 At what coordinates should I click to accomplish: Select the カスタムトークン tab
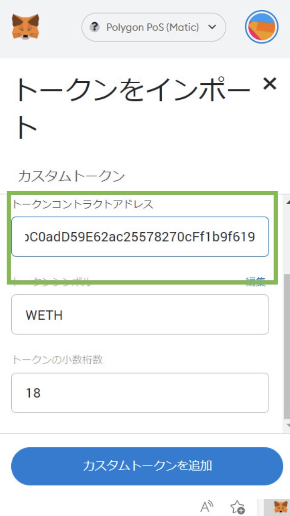pyautogui.click(x=72, y=176)
